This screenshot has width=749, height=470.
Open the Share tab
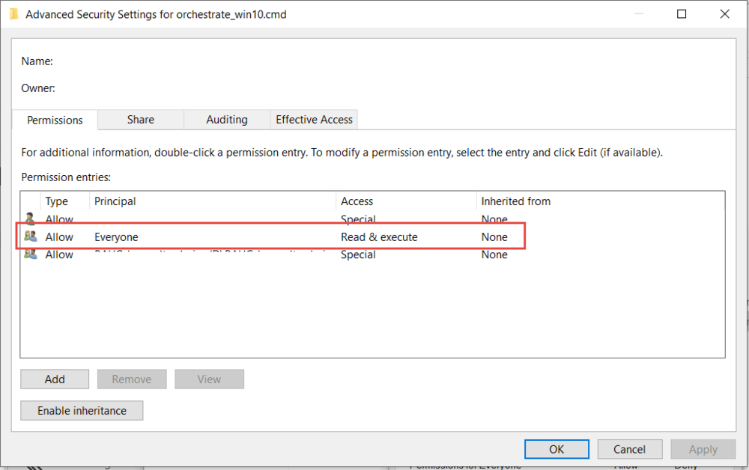140,120
